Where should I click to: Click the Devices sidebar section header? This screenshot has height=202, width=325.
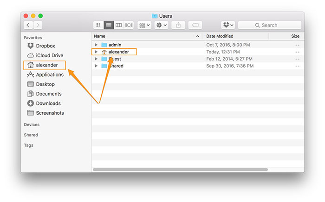pyautogui.click(x=32, y=124)
